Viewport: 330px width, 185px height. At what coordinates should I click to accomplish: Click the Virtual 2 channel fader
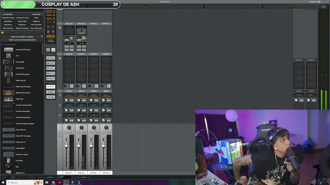click(103, 145)
